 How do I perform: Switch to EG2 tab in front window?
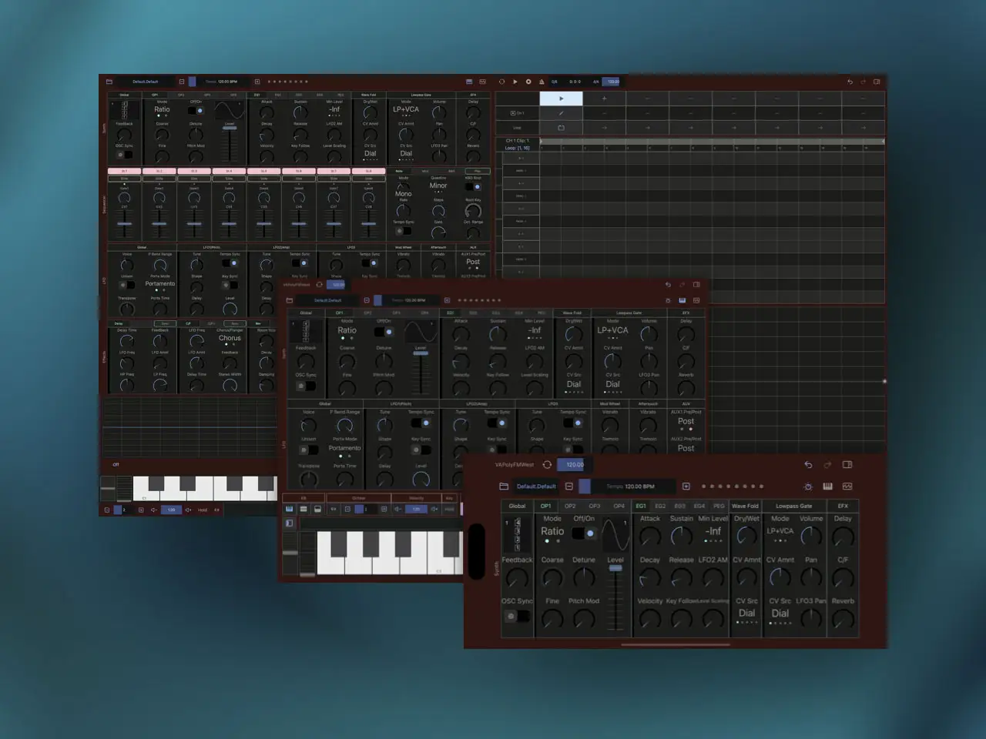point(660,506)
